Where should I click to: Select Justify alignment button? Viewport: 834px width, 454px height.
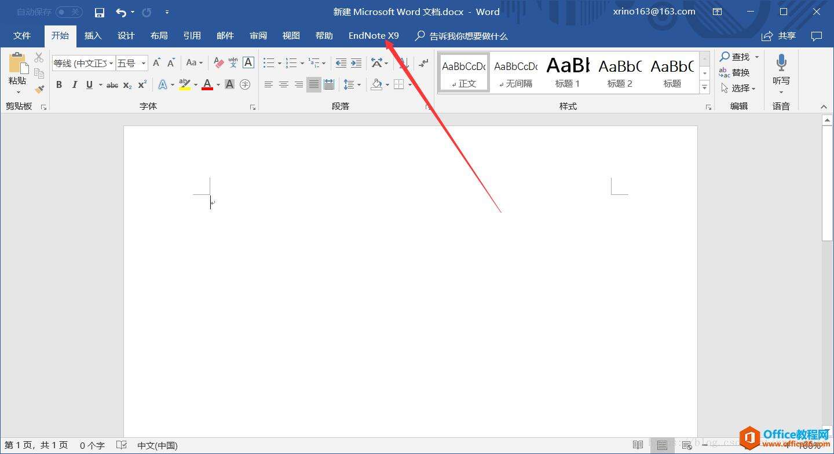coord(314,85)
